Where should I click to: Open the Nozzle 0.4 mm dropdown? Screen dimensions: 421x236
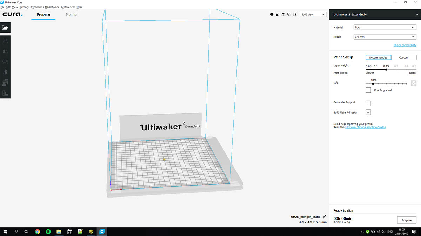(x=385, y=37)
